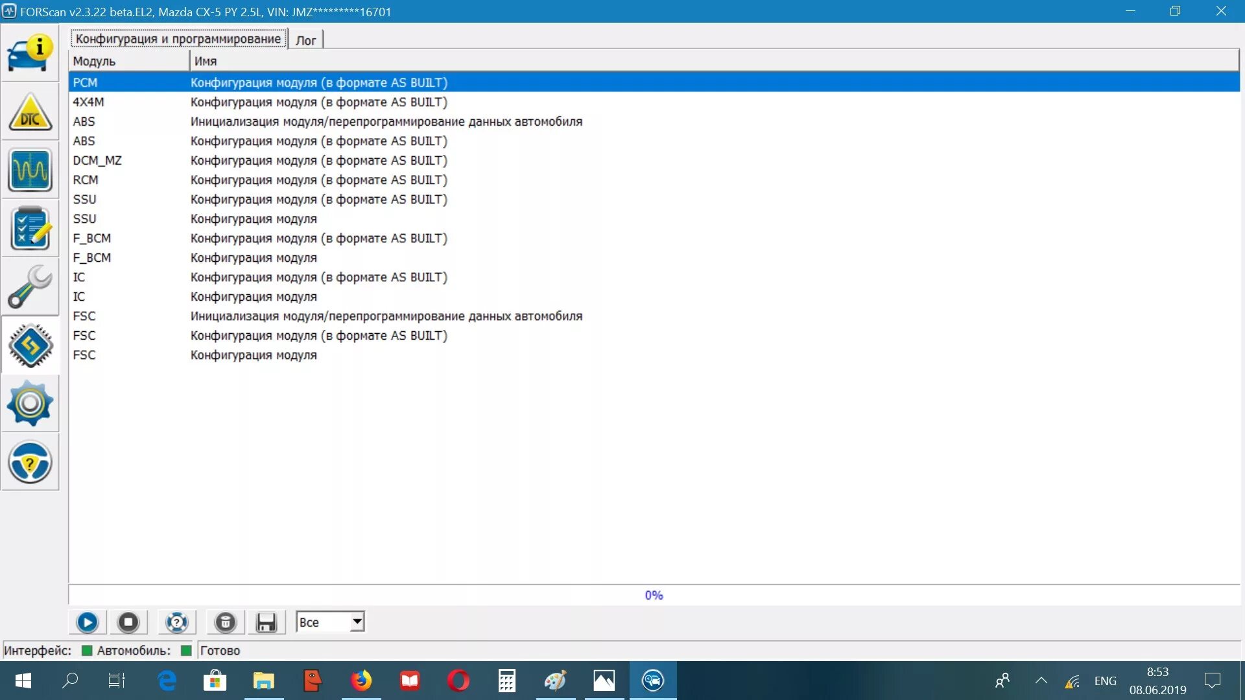
Task: Click the ENG language indicator
Action: [1106, 681]
